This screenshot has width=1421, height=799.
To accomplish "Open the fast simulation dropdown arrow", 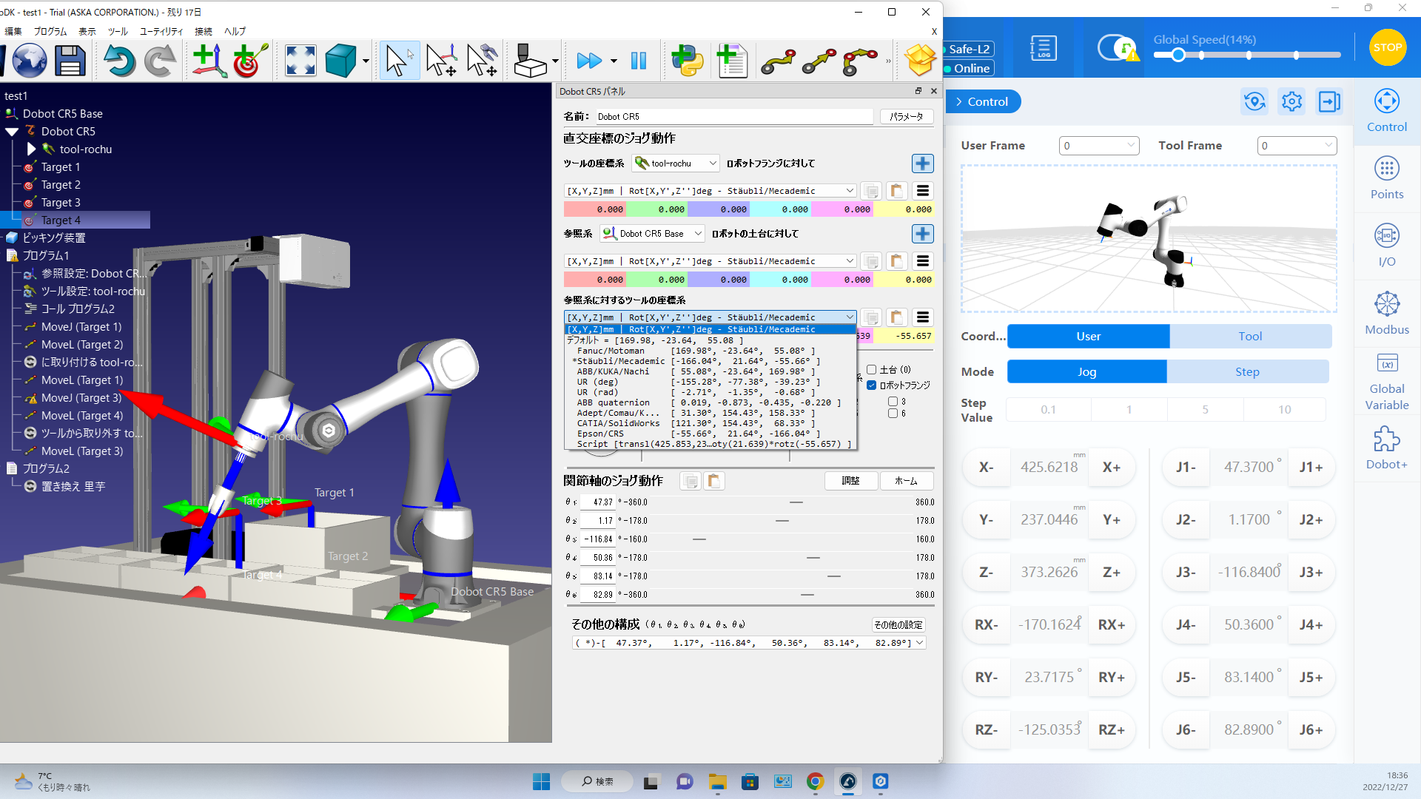I will point(614,61).
